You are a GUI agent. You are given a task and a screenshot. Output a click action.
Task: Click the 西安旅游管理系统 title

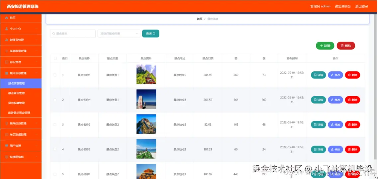coord(23,7)
